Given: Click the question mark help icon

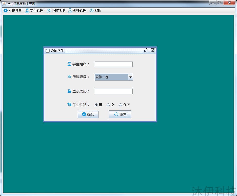Looking at the screenshot, I should tap(92, 10).
